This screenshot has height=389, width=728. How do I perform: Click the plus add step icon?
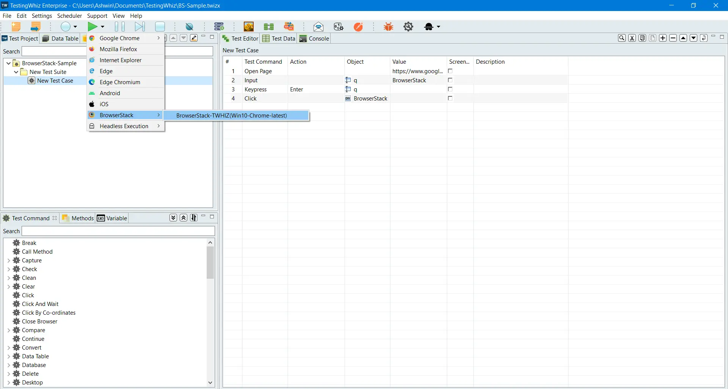click(663, 38)
